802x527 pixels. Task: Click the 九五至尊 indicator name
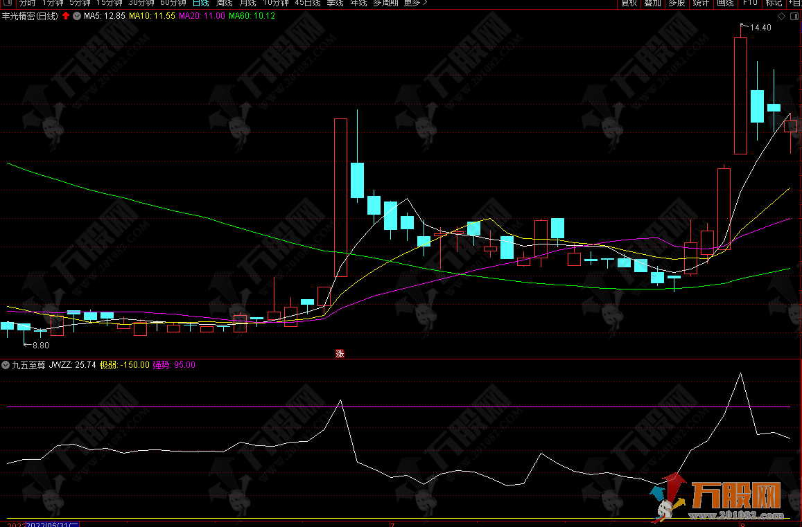(x=28, y=365)
